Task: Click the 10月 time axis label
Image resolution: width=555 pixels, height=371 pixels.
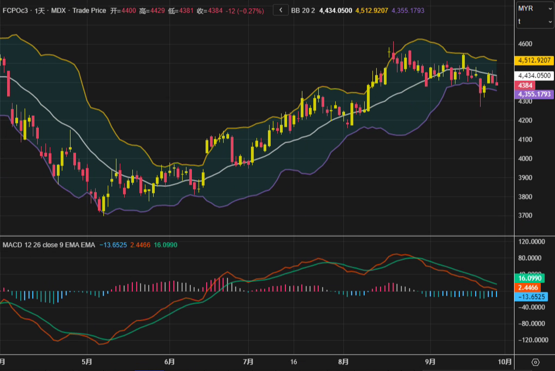Action: click(x=505, y=362)
